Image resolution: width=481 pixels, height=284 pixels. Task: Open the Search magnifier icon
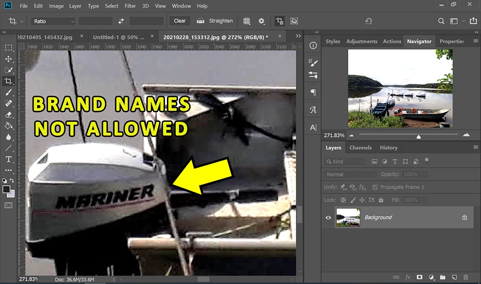click(x=441, y=21)
